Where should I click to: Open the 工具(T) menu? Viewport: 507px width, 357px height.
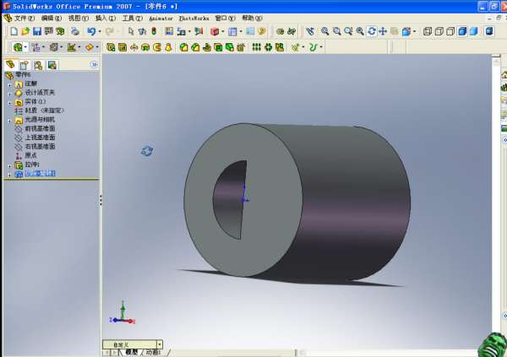(132, 17)
